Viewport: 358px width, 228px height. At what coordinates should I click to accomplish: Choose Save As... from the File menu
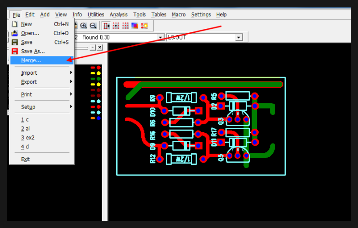[x=32, y=51]
